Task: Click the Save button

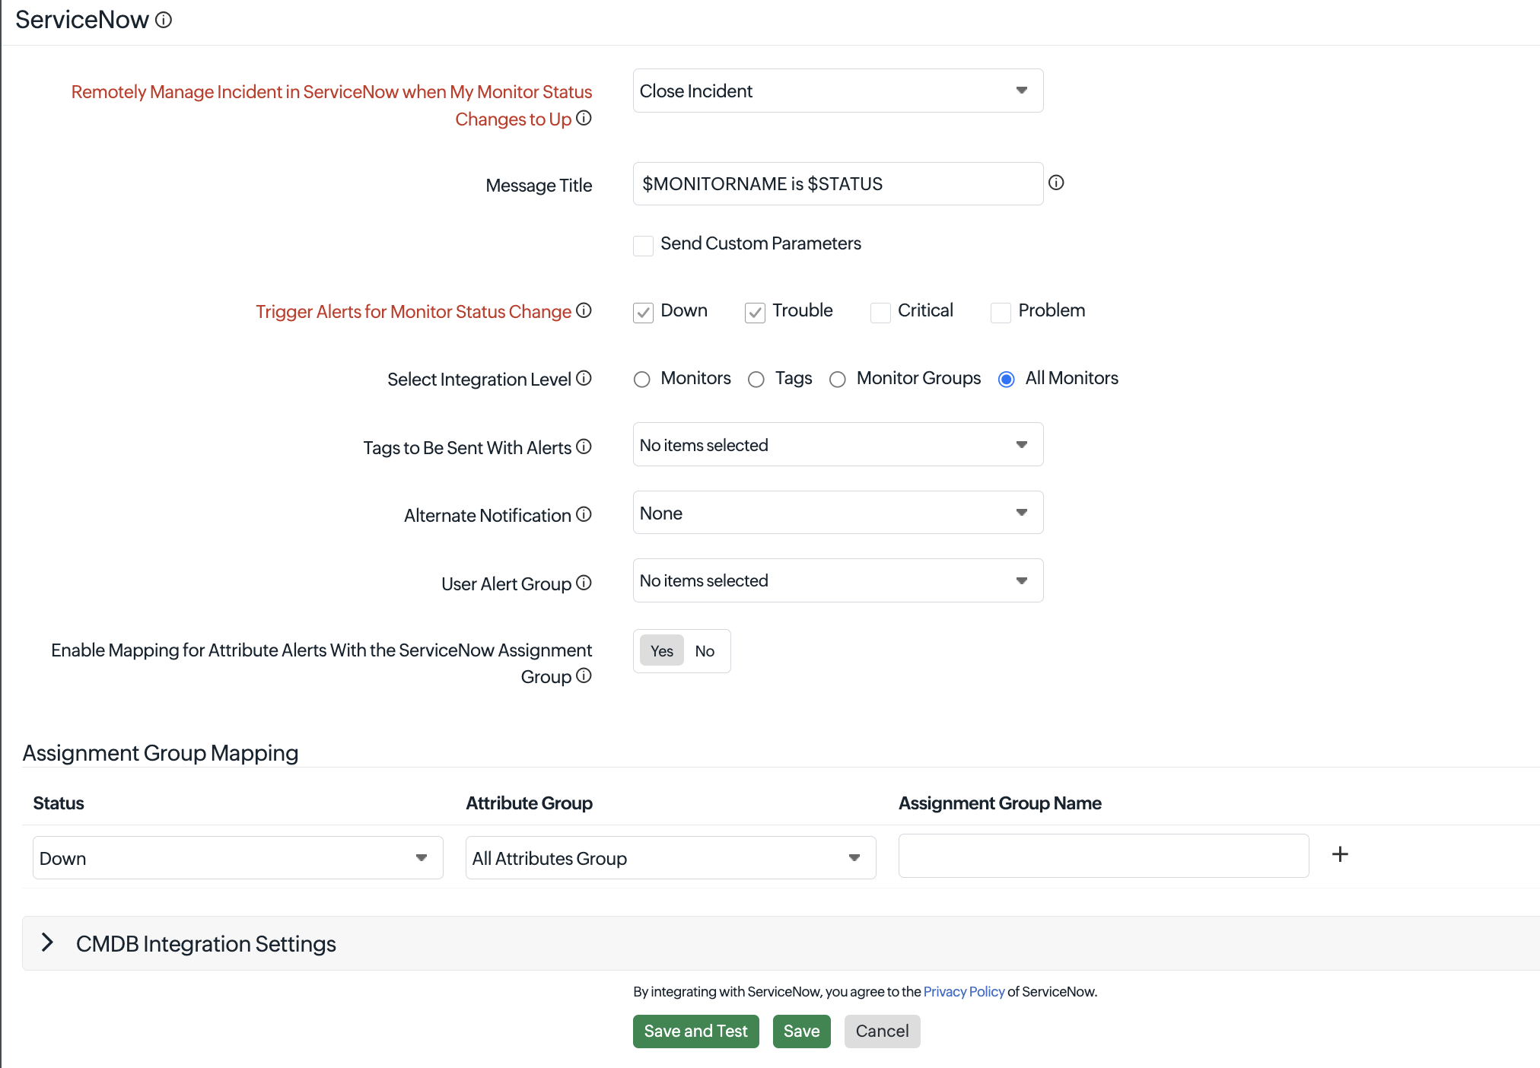Action: coord(801,1031)
